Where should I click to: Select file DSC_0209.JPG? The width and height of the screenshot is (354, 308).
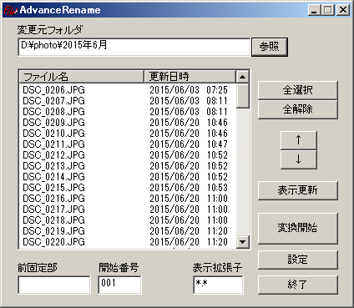[53, 123]
